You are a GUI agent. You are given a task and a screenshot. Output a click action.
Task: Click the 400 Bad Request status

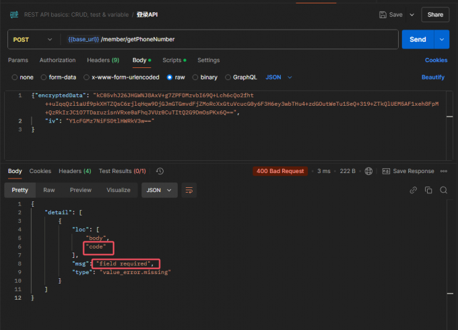[280, 171]
